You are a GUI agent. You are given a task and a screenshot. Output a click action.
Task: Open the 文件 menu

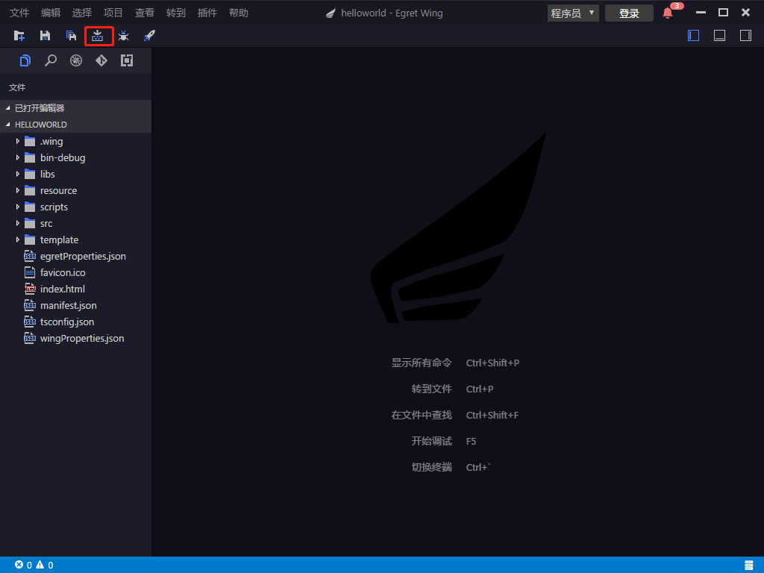click(19, 13)
